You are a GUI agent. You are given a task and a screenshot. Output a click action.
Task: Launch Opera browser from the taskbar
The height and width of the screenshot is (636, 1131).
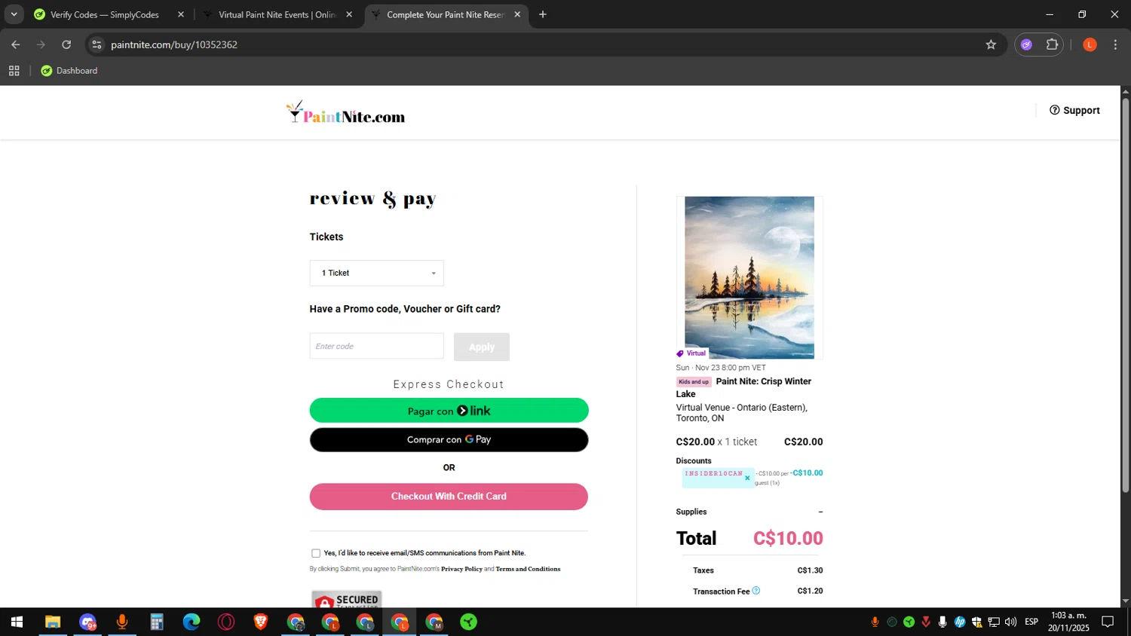pos(226,622)
